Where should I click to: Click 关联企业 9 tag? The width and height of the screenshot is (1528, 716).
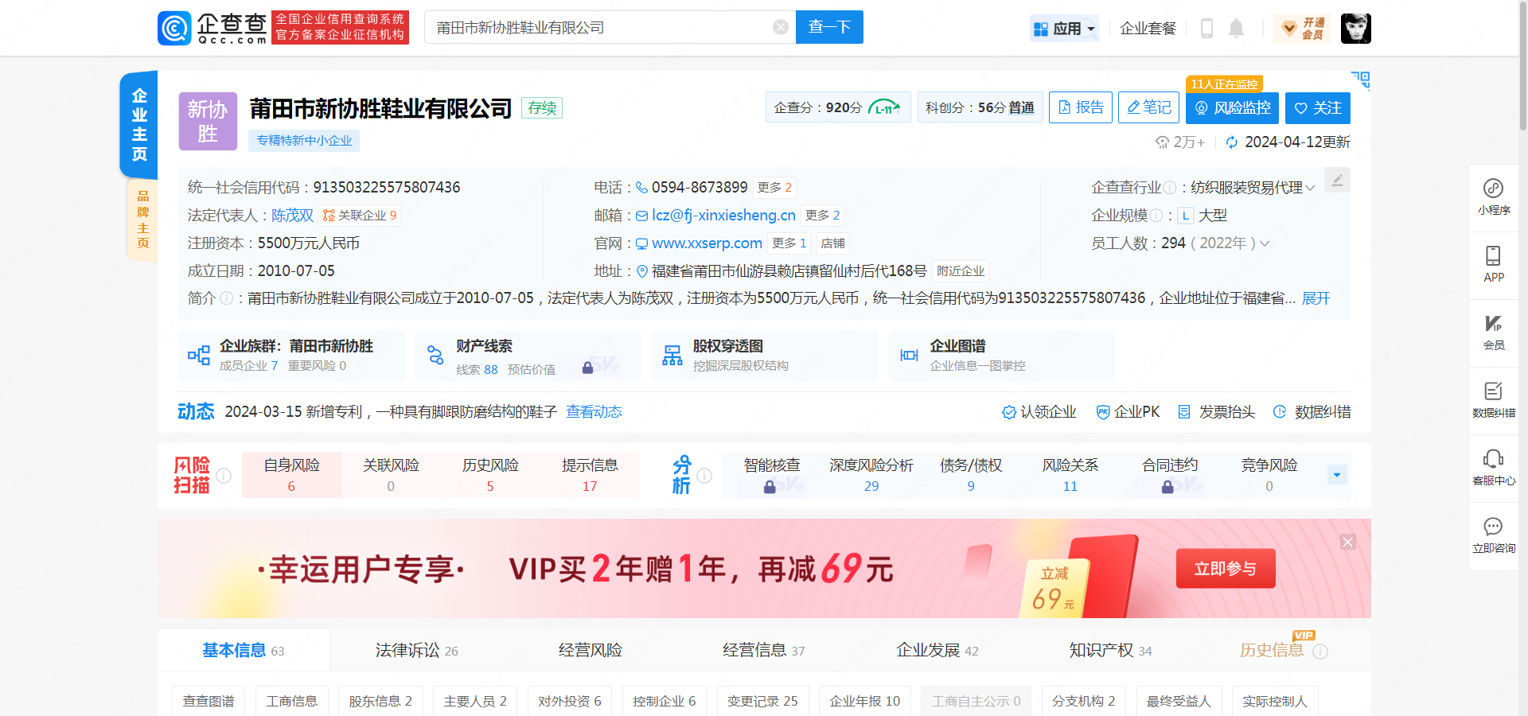click(360, 216)
